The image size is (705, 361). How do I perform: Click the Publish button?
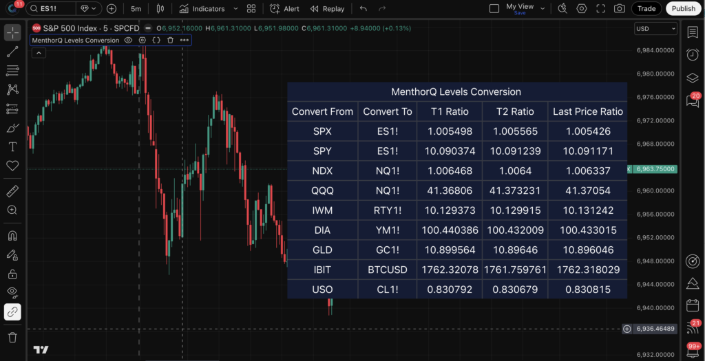pyautogui.click(x=684, y=8)
